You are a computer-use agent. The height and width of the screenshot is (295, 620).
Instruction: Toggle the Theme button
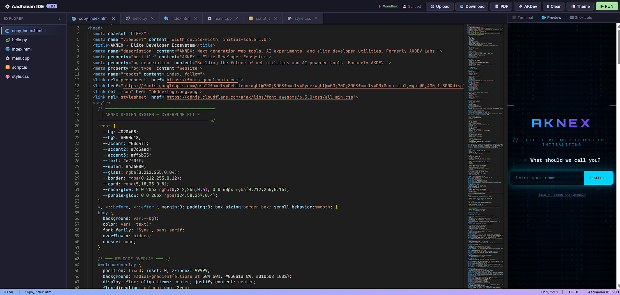(x=580, y=6)
